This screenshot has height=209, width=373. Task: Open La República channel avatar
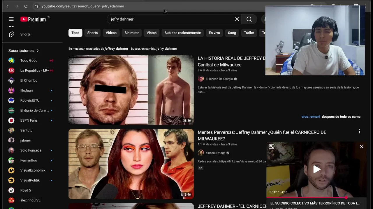pos(11,71)
